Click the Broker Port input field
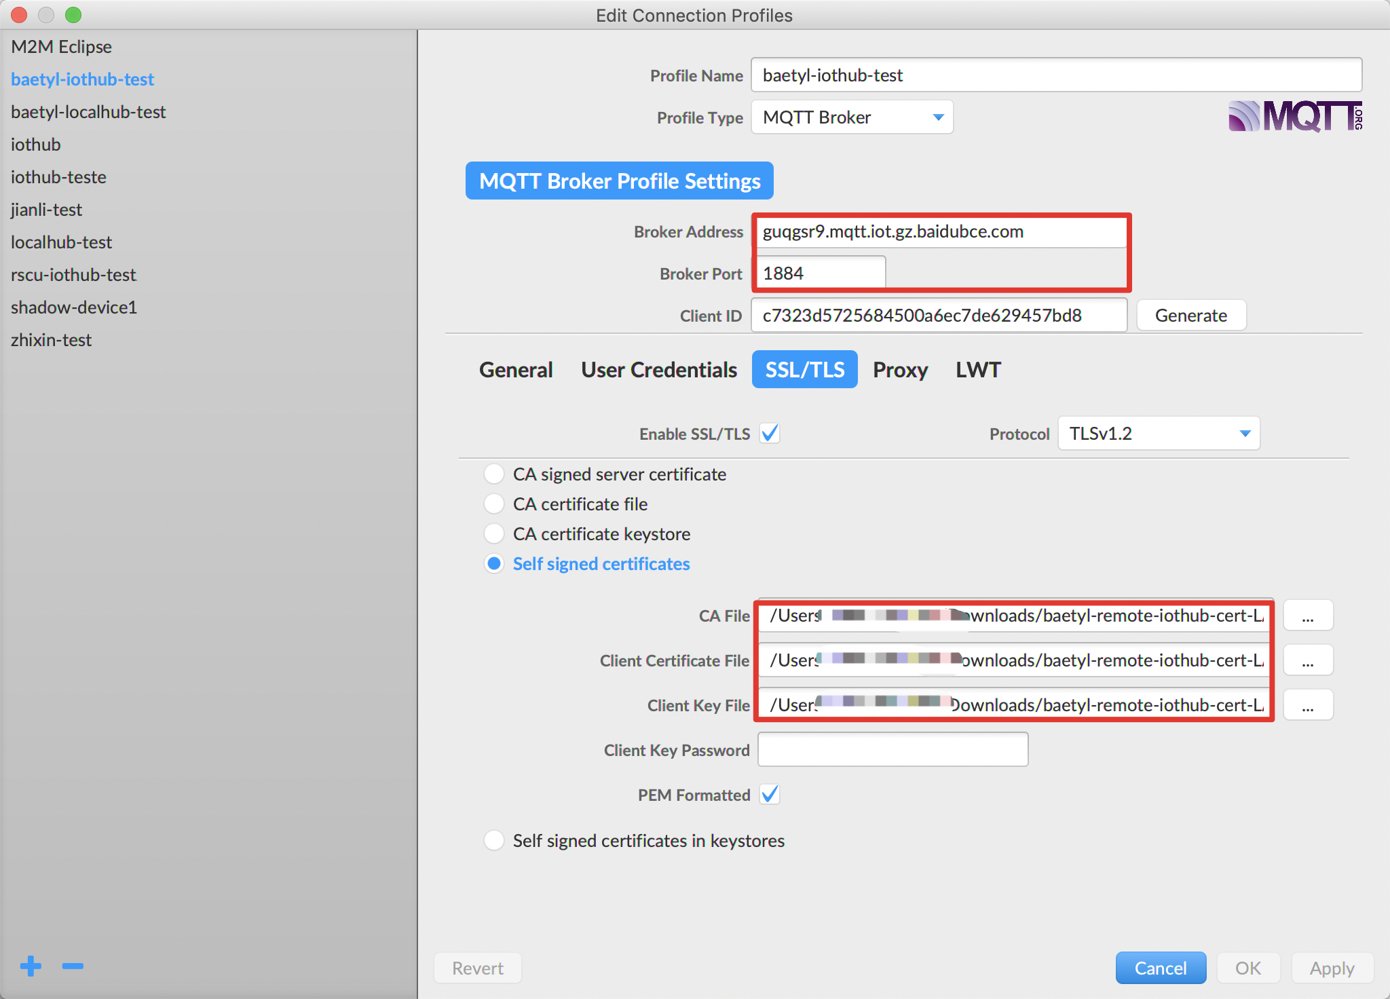Screen dimensions: 1390x999 tap(819, 273)
